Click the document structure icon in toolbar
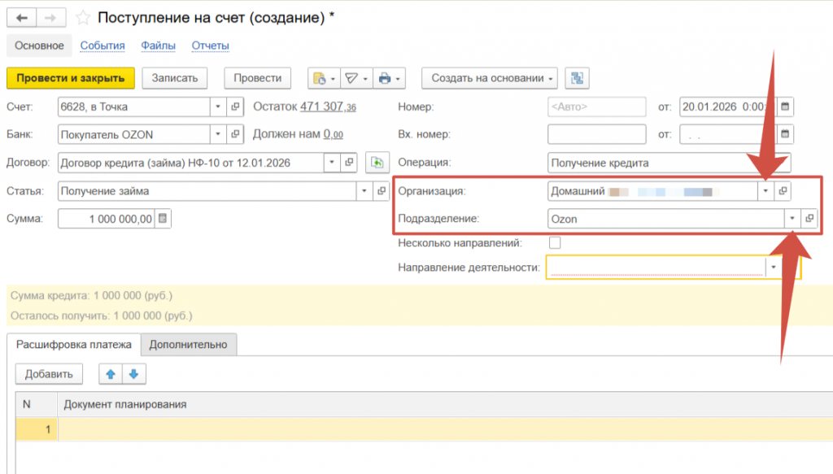The height and width of the screenshot is (474, 833). [577, 78]
